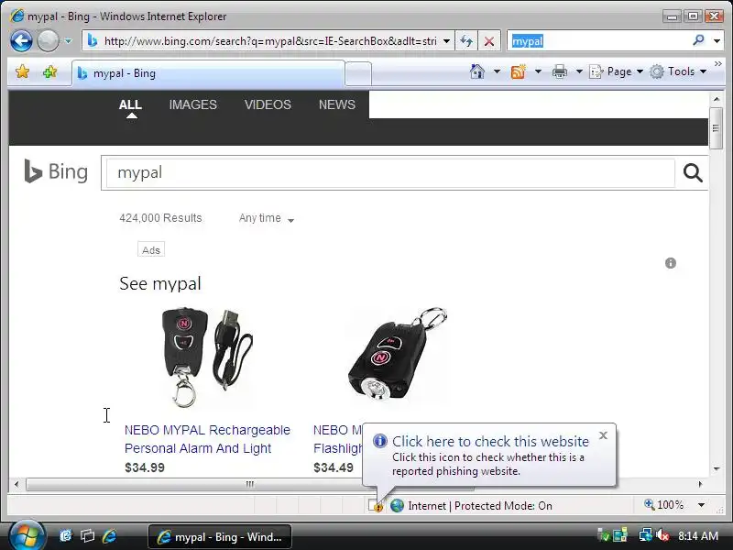Click the Bing logo
This screenshot has width=733, height=550.
tap(56, 171)
